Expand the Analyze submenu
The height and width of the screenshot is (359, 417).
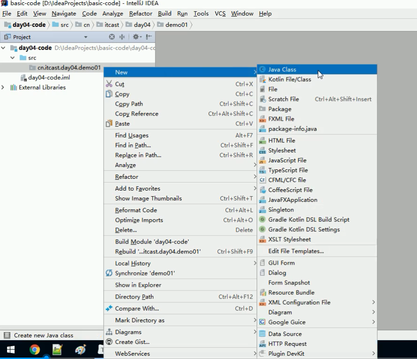coord(180,165)
